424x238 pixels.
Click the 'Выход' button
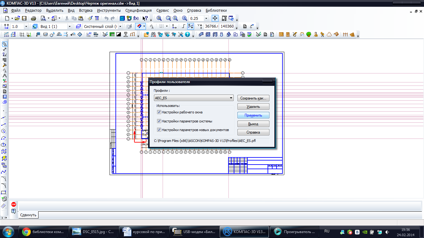coord(253,124)
